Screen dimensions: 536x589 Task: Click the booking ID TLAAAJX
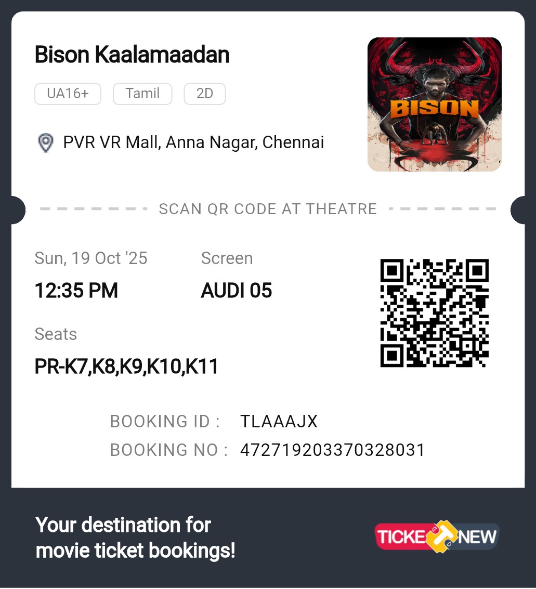[279, 422]
